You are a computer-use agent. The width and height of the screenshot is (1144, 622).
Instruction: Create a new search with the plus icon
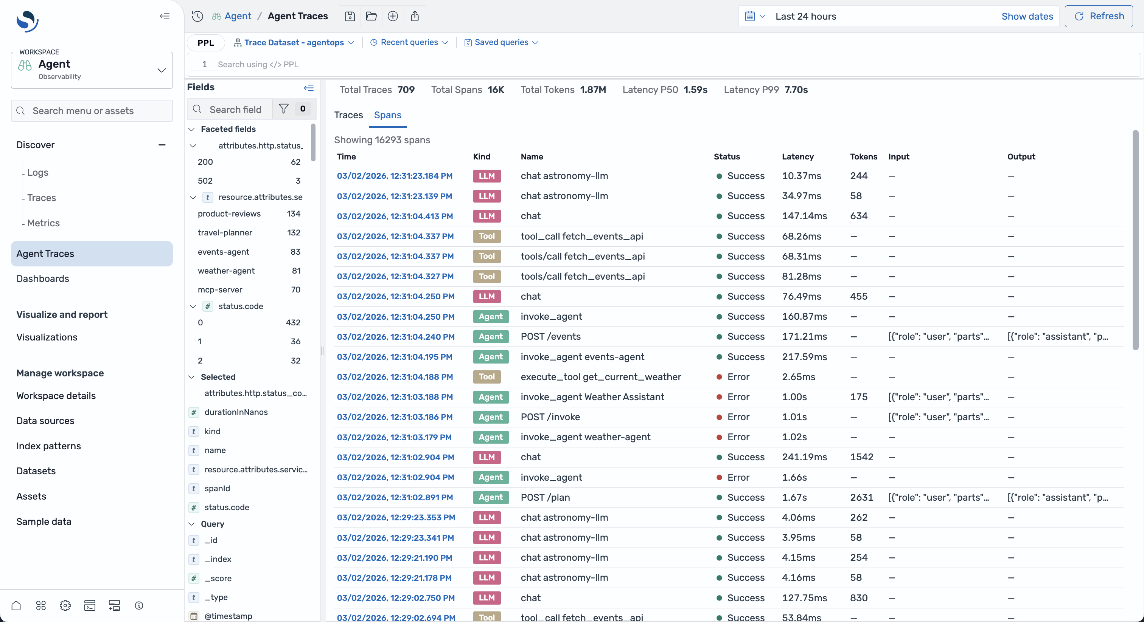393,16
